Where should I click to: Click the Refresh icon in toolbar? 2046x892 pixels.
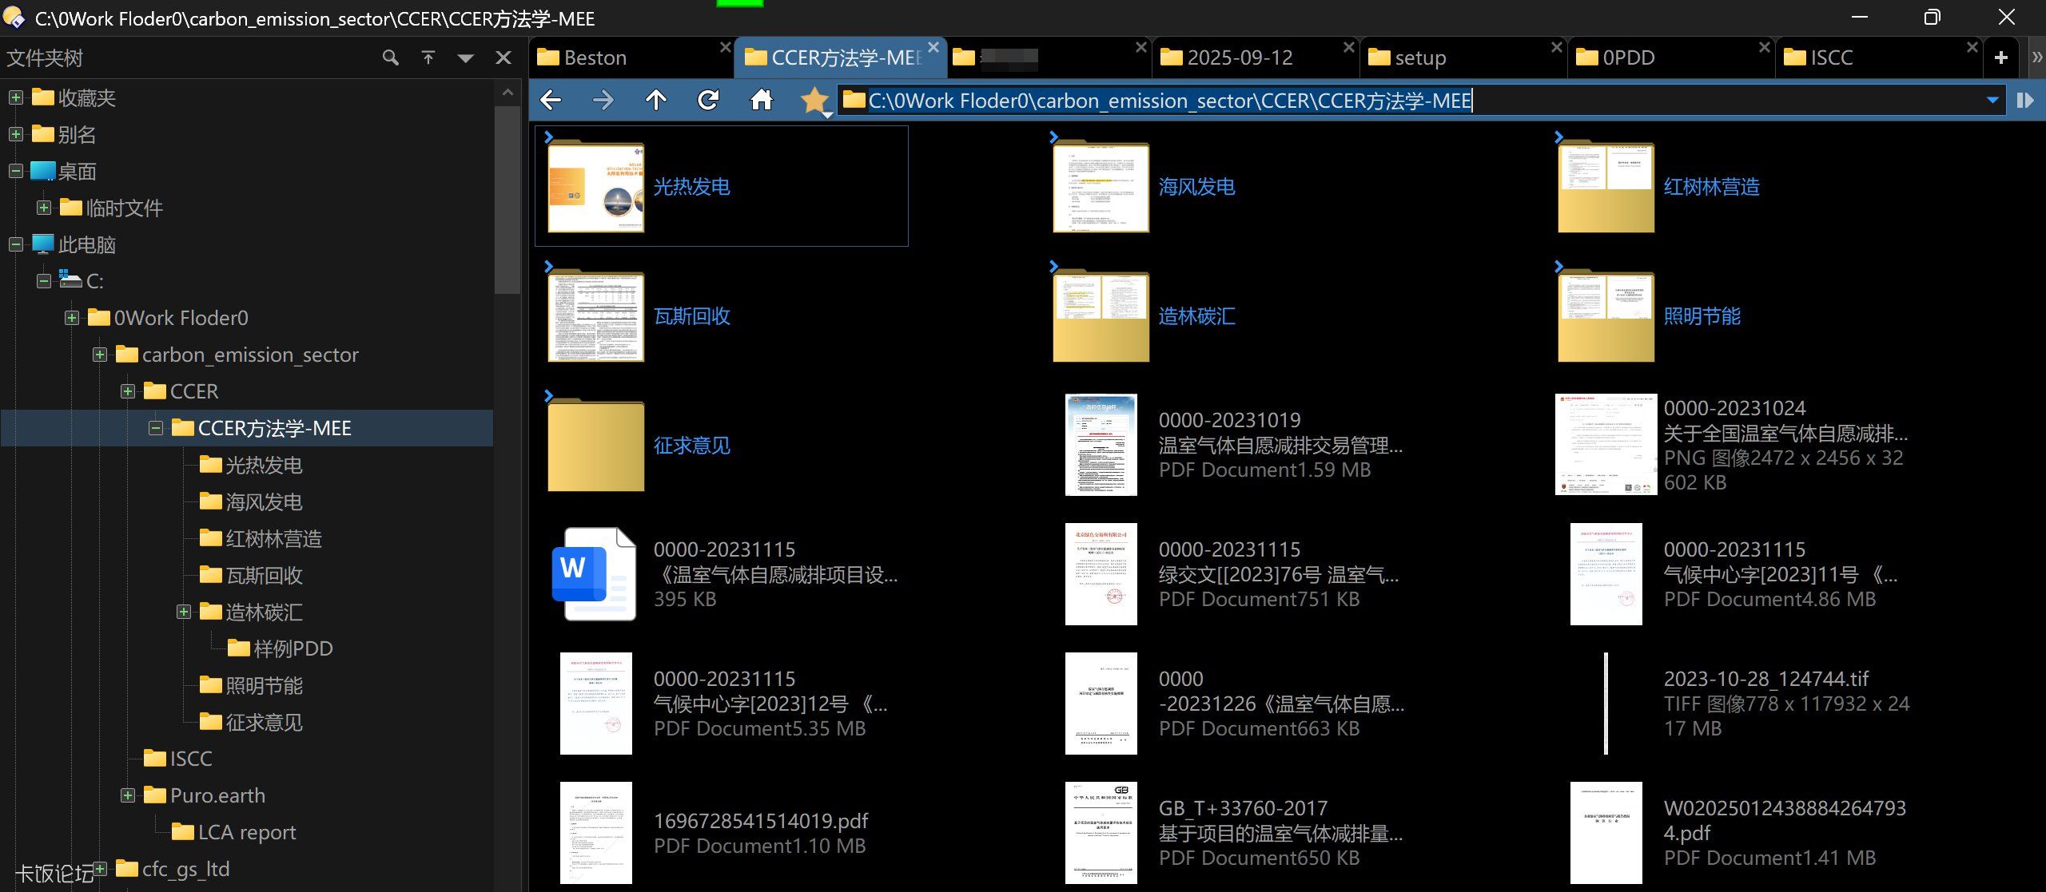point(708,100)
